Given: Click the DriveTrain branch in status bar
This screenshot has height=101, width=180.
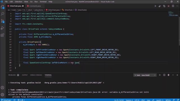Looking at the screenshot, I should click(6, 100).
